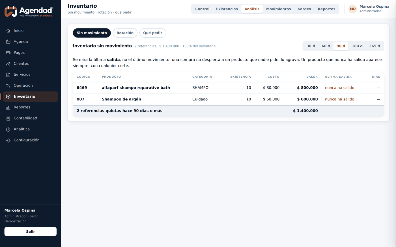Select the 60 d period
Image resolution: width=396 pixels, height=247 pixels.
[x=326, y=46]
